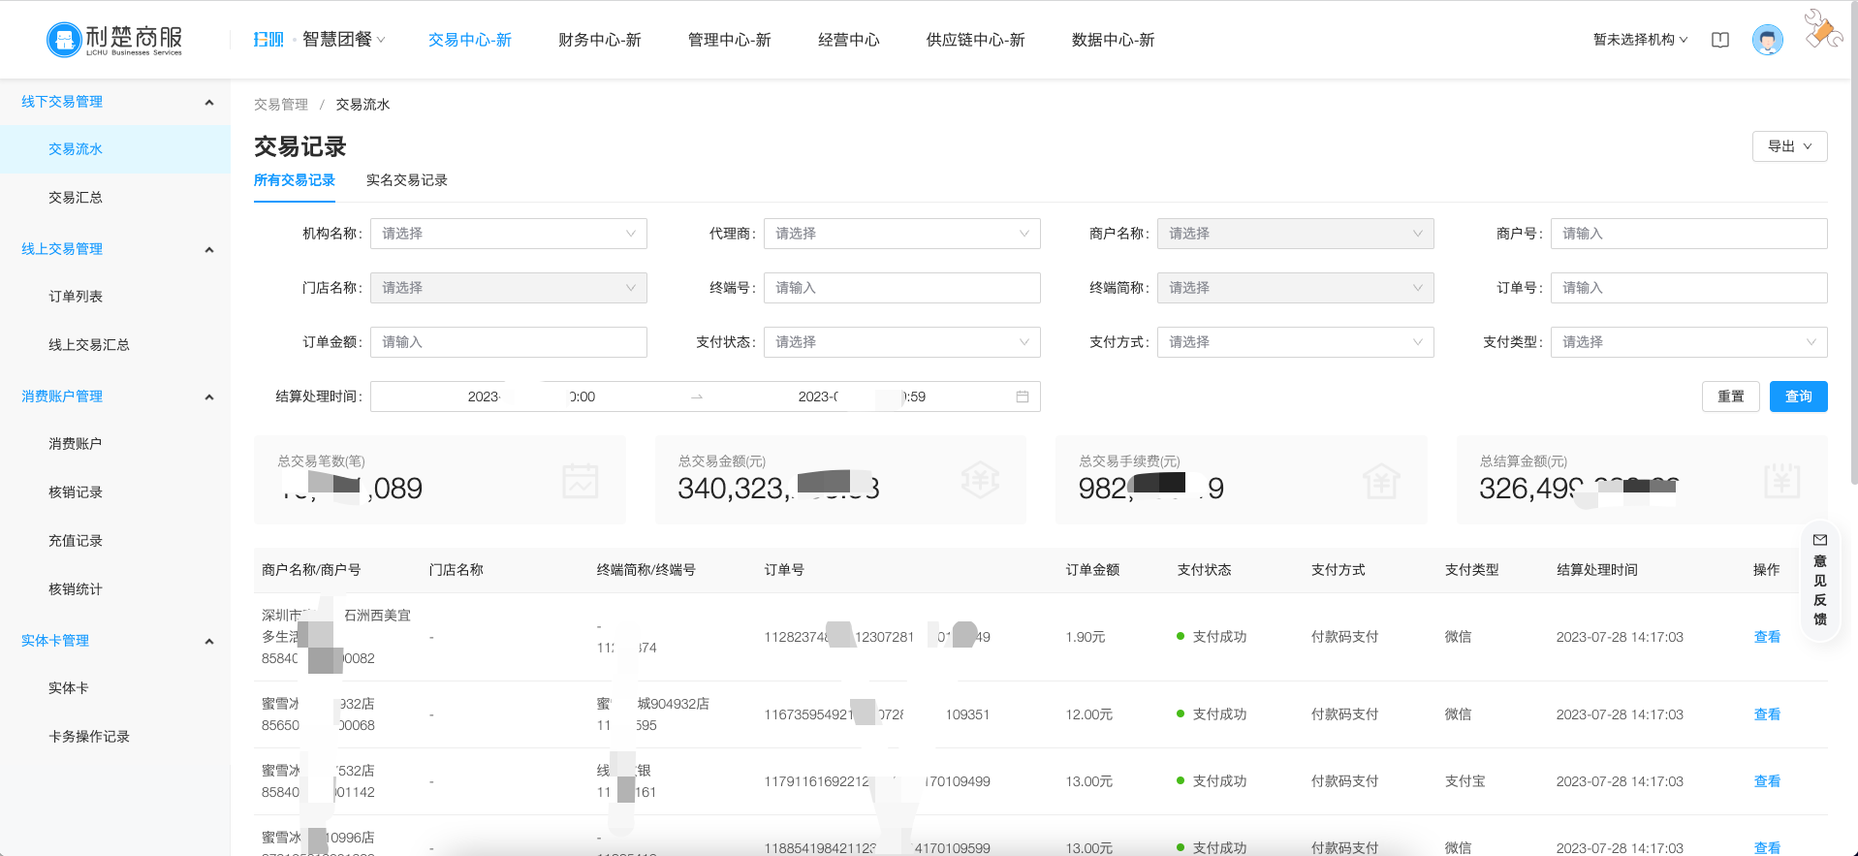Switch to the 实名交易记录 tab
Viewport: 1858px width, 856px height.
(407, 180)
